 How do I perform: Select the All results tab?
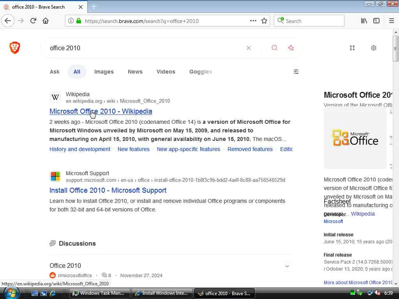pyautogui.click(x=77, y=72)
